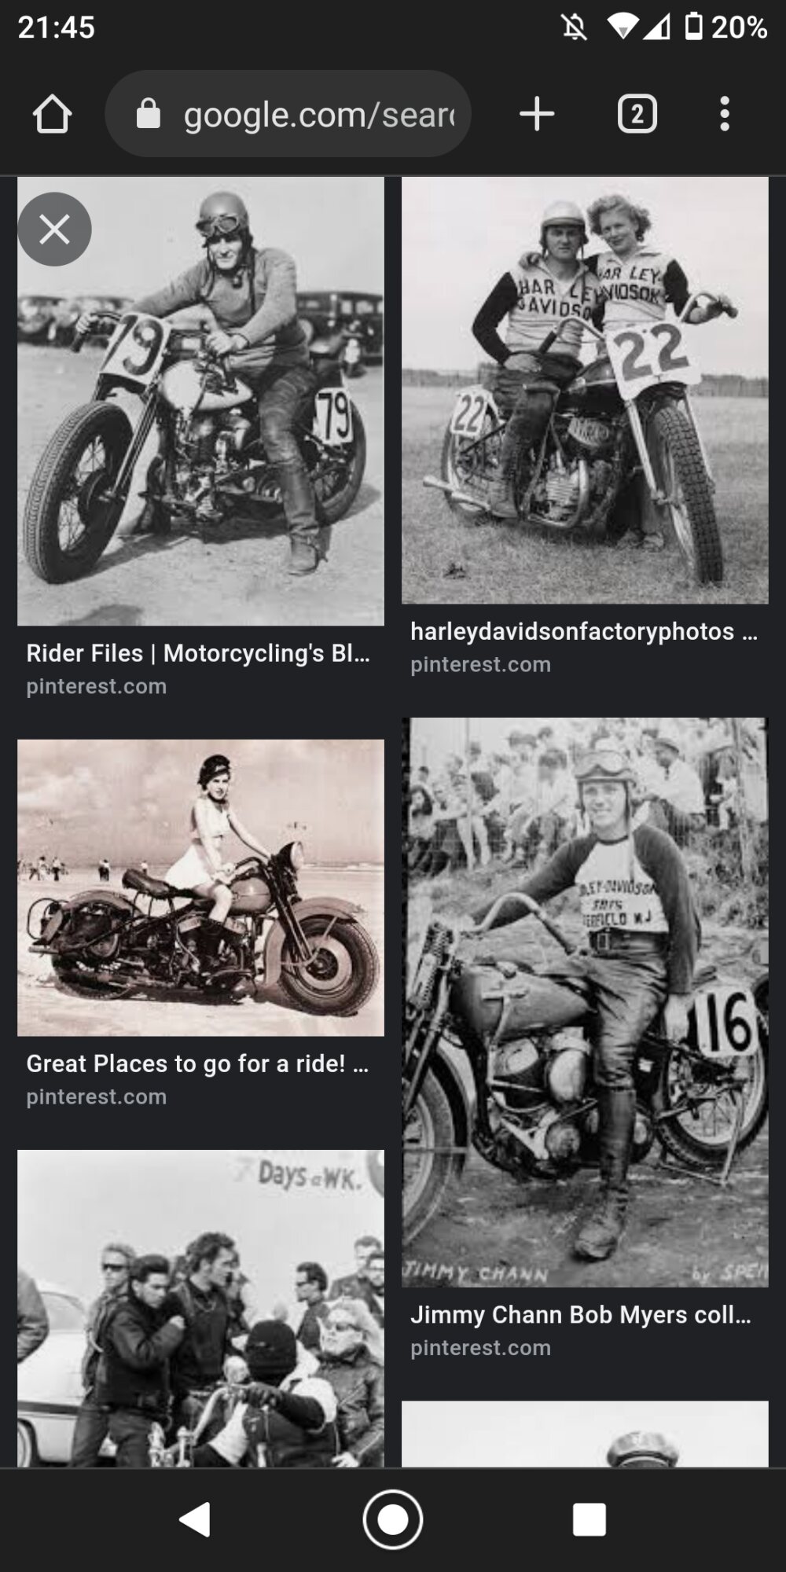Open Chrome three-dot overflow menu
Viewport: 786px width, 1572px height.
pos(725,114)
